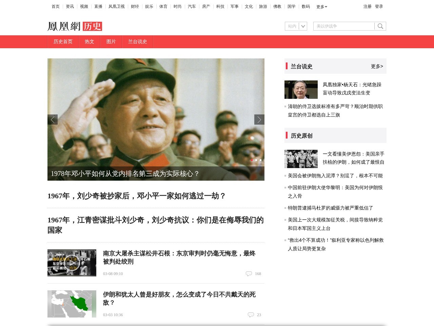Select the second carousel pagination dot

pyautogui.click(x=256, y=160)
